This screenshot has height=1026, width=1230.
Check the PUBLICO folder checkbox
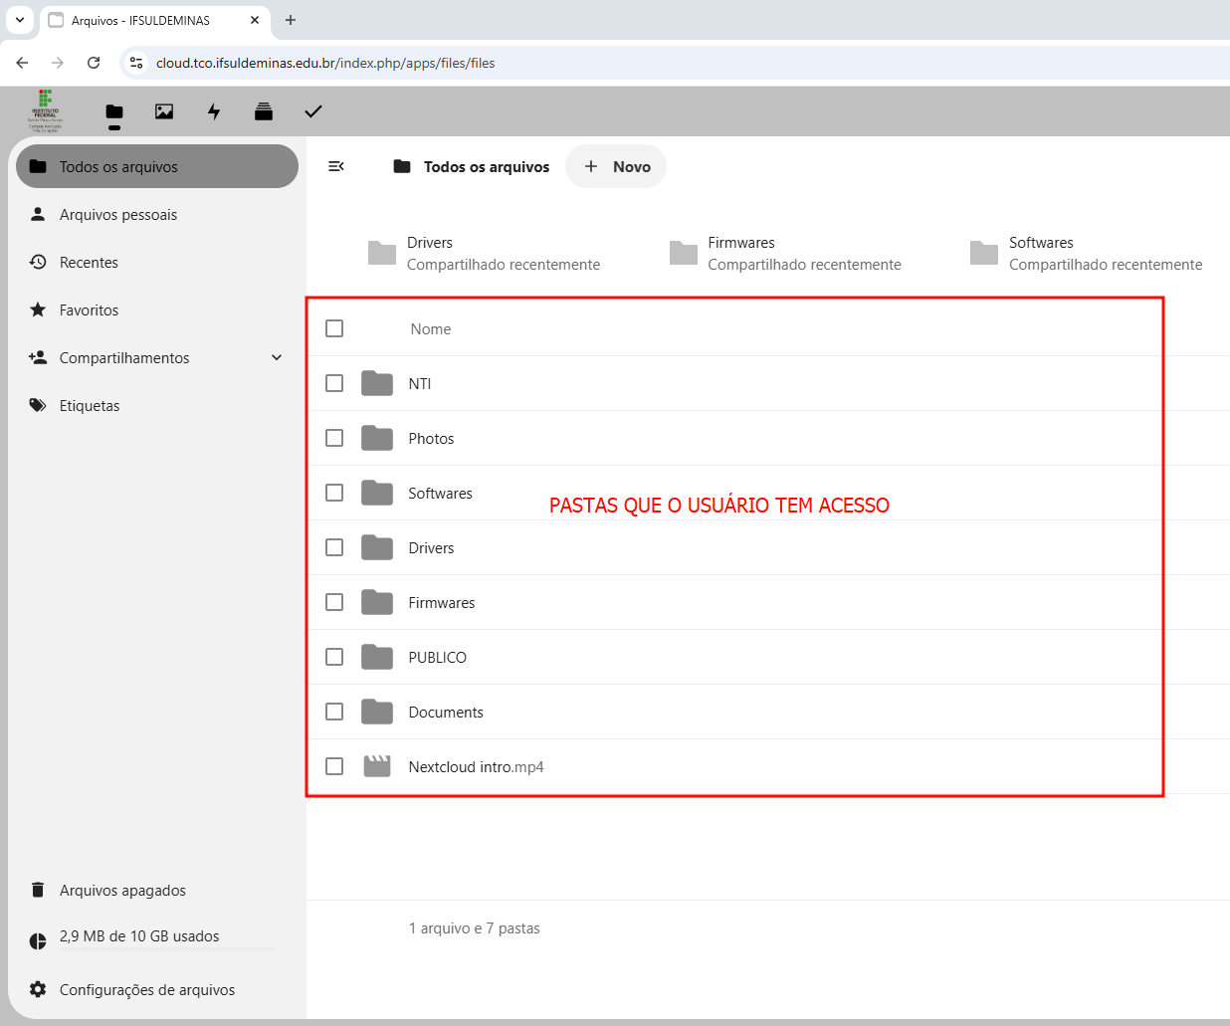coord(334,657)
